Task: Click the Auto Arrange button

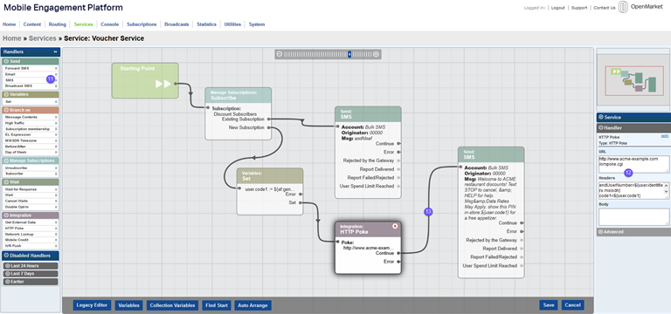Action: (252, 305)
